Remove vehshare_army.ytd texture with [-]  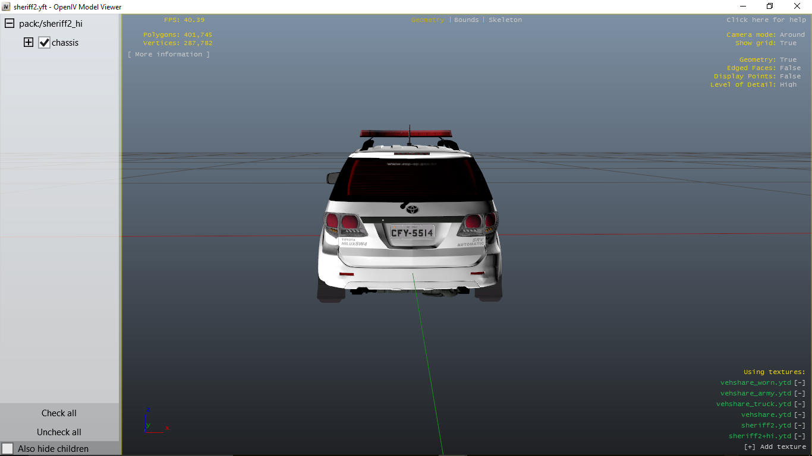pos(800,394)
